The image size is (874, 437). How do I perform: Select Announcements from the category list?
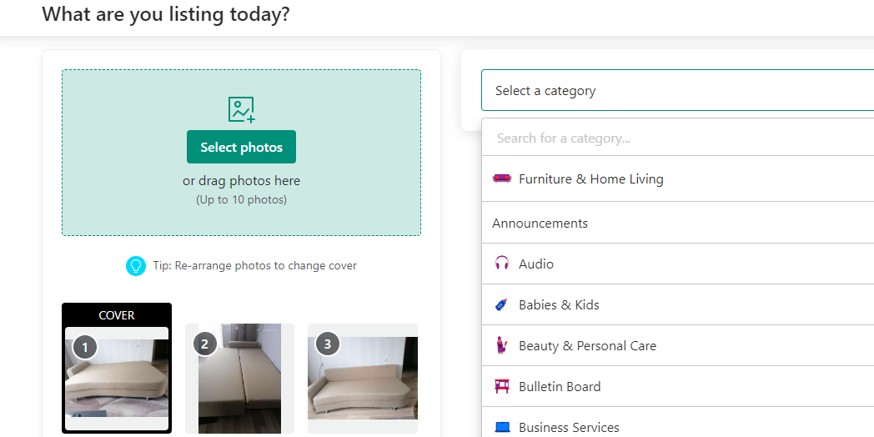click(x=540, y=224)
